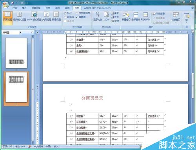Save document using quick access floppy icon
Image resolution: width=196 pixels, height=150 pixels.
coord(12,3)
